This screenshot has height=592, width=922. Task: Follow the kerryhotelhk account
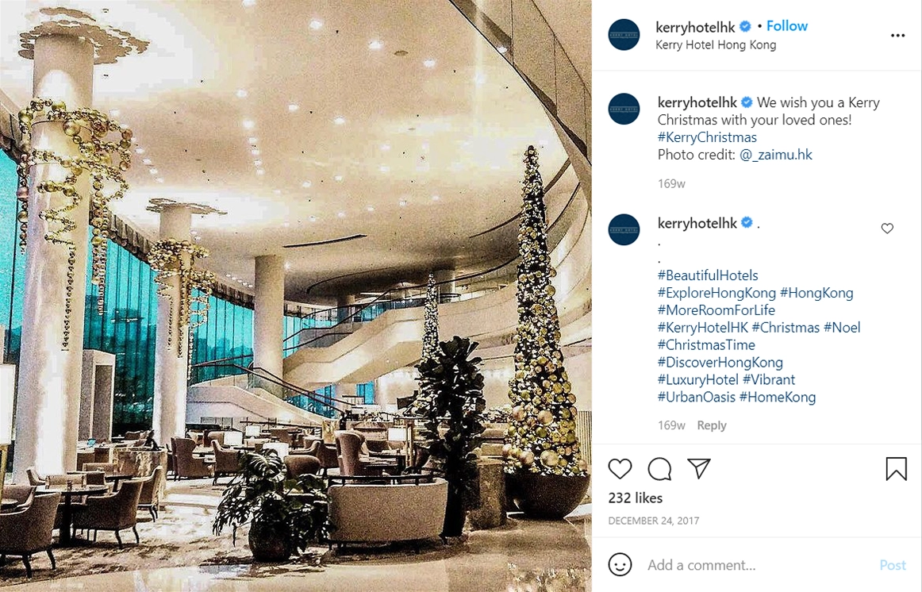pyautogui.click(x=787, y=26)
